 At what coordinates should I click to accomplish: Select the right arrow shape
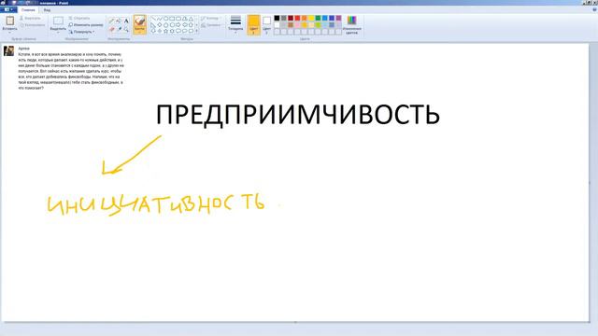pyautogui.click(x=178, y=25)
